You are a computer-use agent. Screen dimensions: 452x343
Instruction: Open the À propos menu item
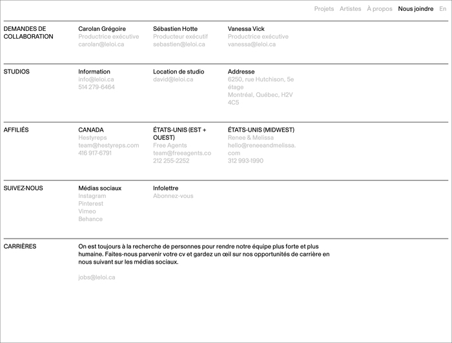pyautogui.click(x=380, y=9)
